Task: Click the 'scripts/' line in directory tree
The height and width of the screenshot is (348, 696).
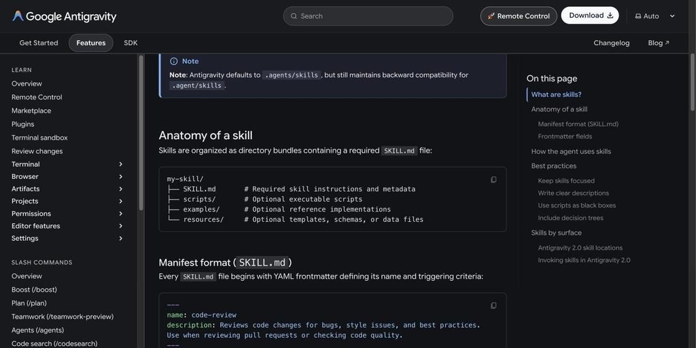Action: tap(264, 199)
